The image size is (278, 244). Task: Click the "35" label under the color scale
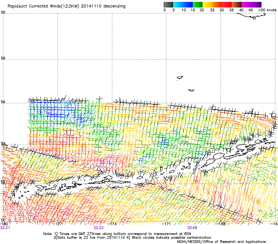(231, 10)
